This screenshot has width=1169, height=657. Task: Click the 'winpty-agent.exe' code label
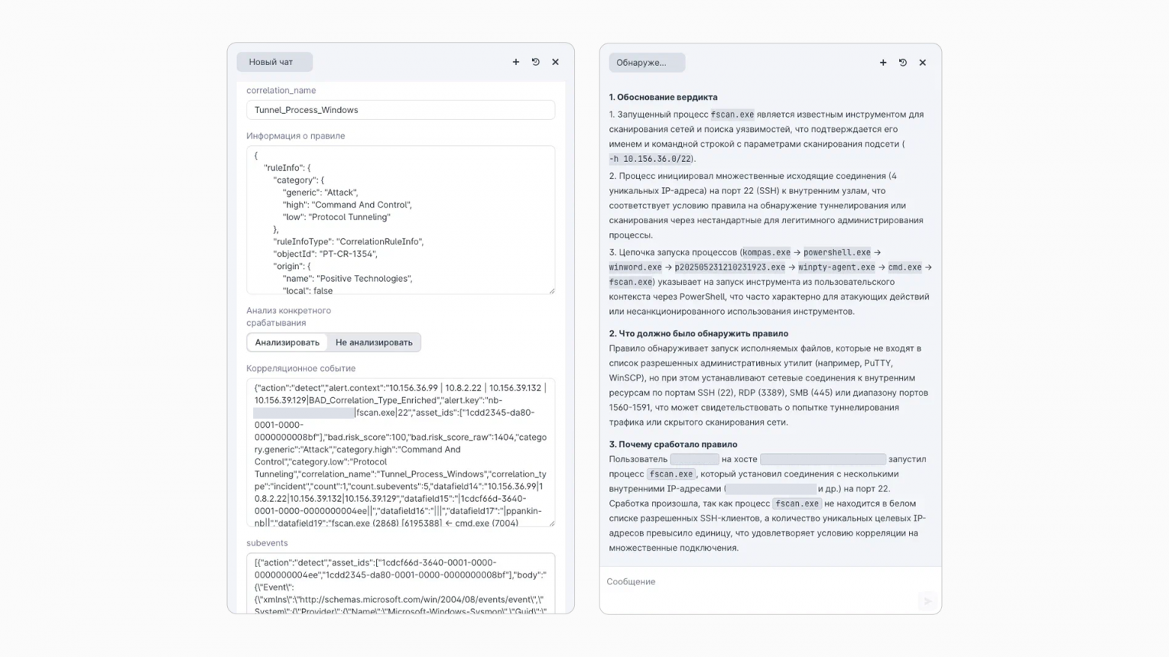[x=836, y=267]
